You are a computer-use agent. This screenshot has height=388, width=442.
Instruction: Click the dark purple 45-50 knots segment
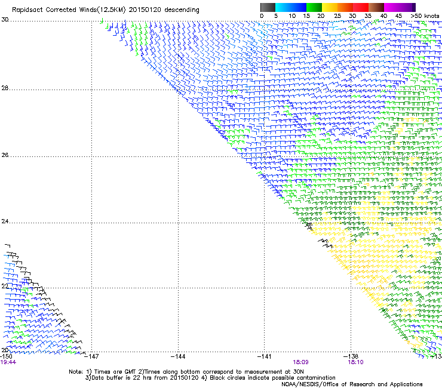point(407,7)
